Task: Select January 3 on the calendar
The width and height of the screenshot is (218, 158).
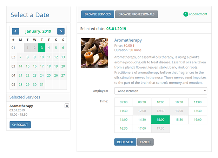Action: [42, 48]
